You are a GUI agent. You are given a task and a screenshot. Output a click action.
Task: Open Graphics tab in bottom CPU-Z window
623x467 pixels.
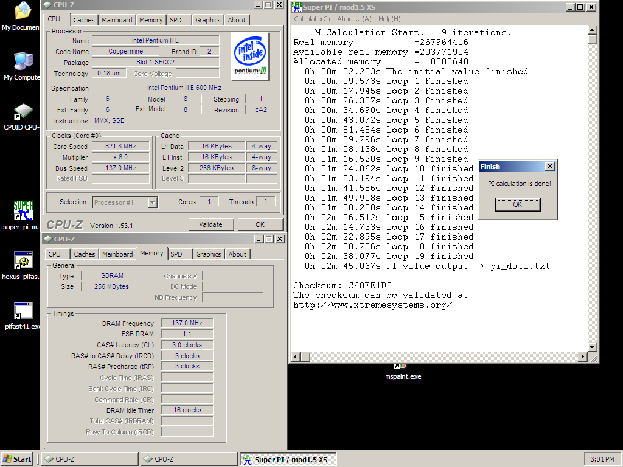[x=209, y=254]
